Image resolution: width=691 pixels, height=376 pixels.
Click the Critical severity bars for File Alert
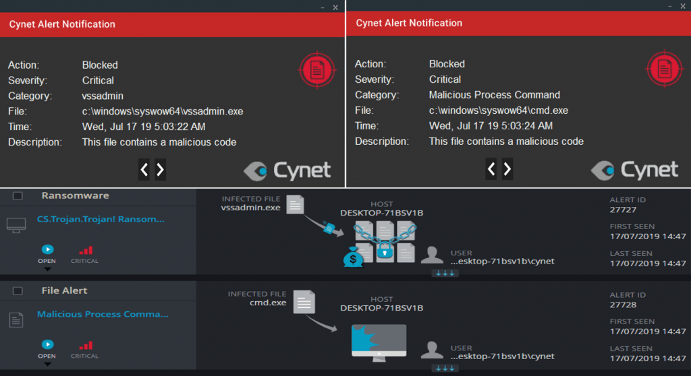pyautogui.click(x=86, y=345)
